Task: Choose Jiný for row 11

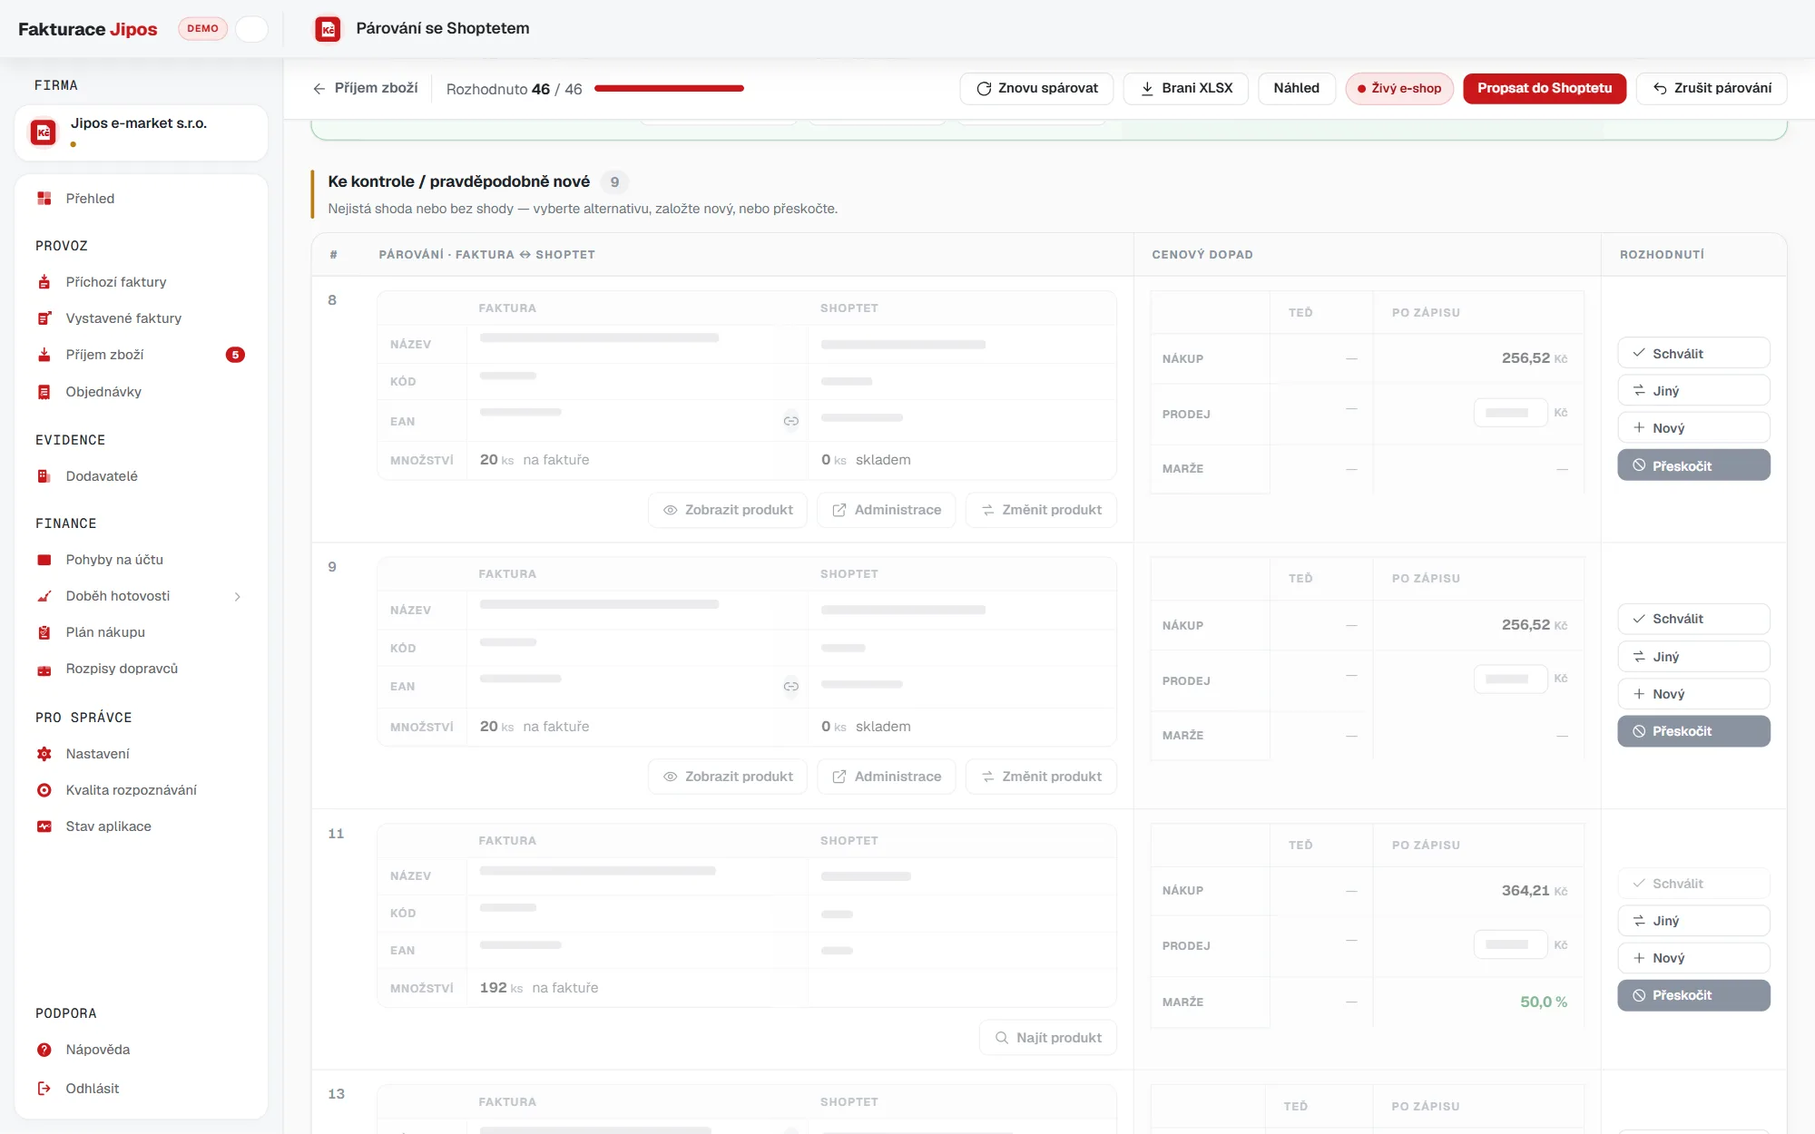Action: (1693, 920)
